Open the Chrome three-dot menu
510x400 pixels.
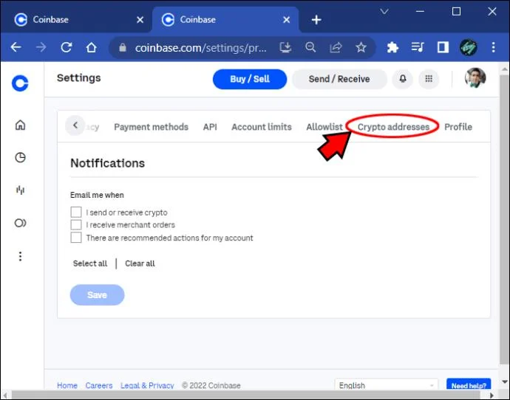pyautogui.click(x=494, y=47)
